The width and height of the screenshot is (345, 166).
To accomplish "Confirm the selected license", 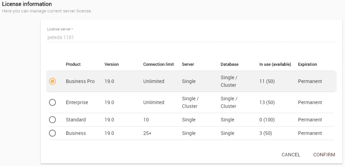I will (x=324, y=155).
